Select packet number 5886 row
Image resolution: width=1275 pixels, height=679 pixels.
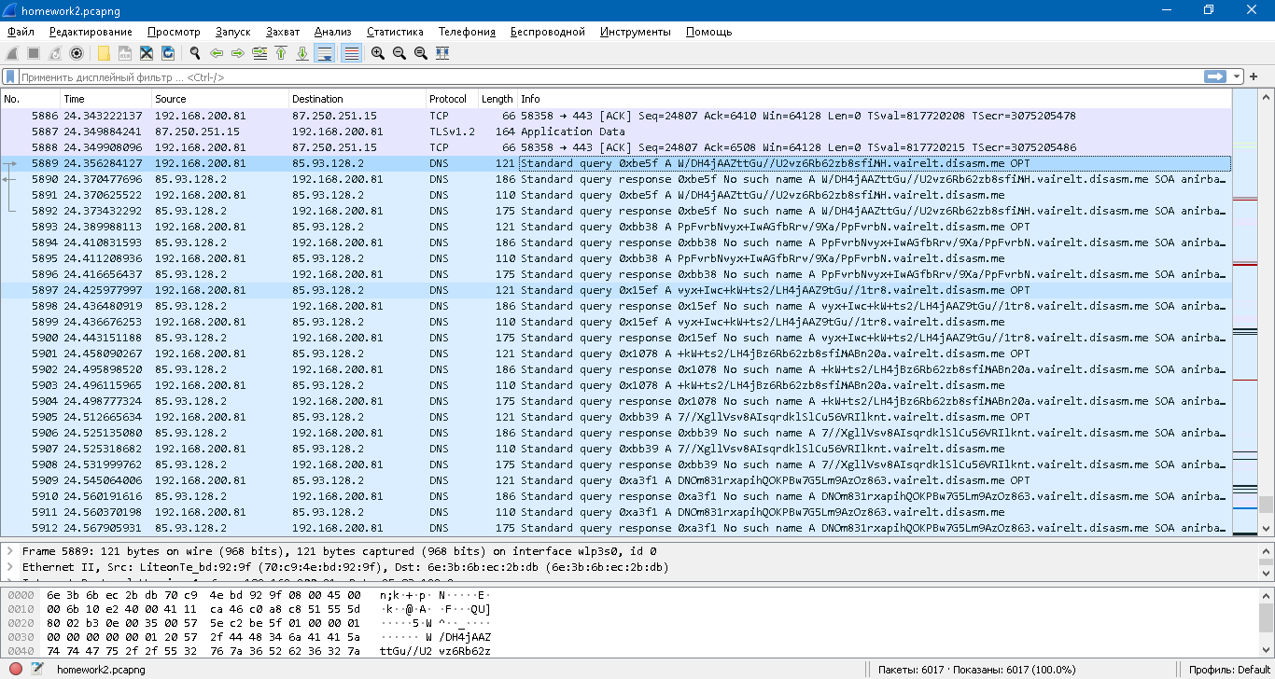coord(616,116)
